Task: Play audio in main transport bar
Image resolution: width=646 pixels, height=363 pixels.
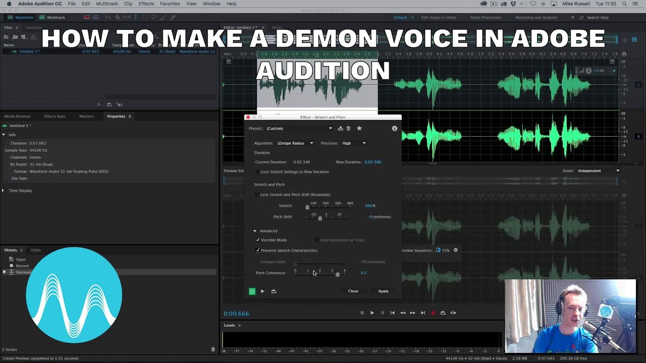Action: point(372,313)
